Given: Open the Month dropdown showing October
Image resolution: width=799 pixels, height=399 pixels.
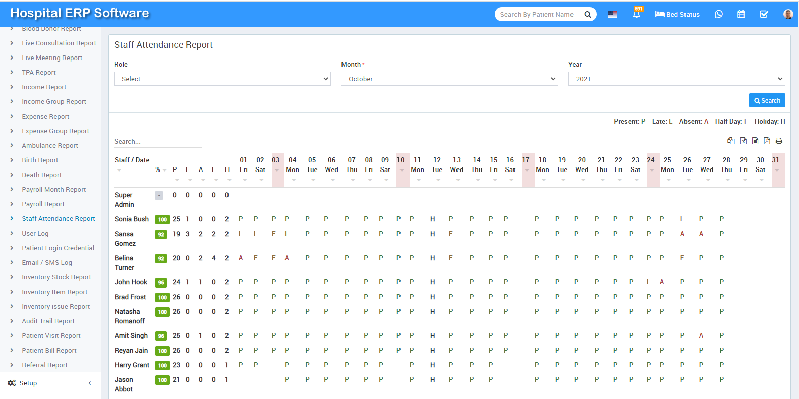Looking at the screenshot, I should (x=449, y=79).
